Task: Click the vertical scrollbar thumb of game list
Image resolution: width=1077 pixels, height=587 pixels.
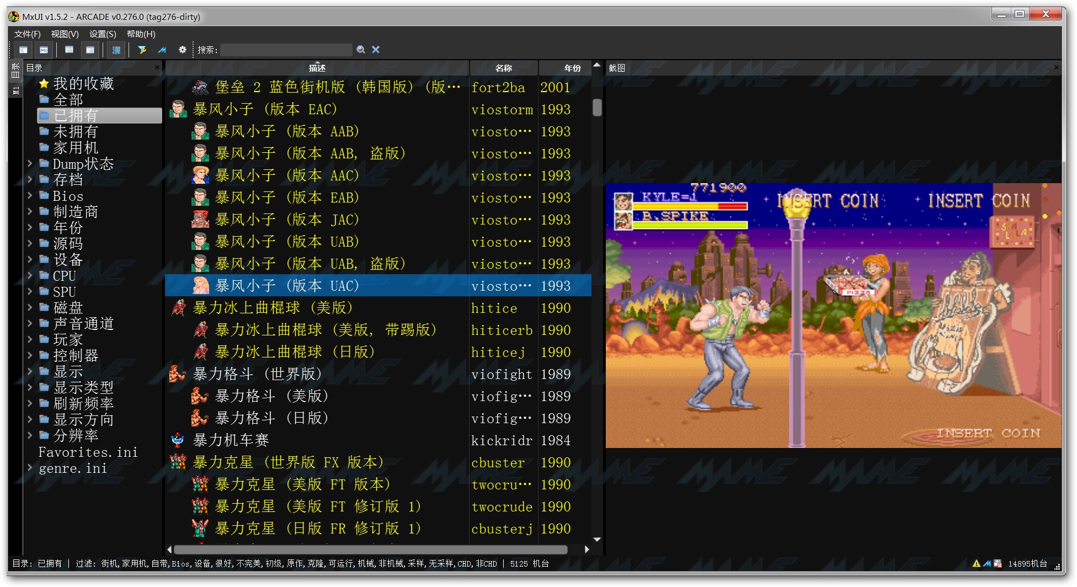Action: tap(596, 107)
